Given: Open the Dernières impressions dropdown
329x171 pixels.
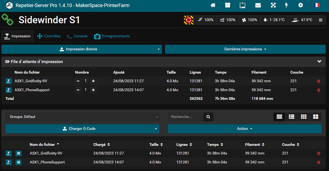Looking at the screenshot, I should pyautogui.click(x=245, y=49).
